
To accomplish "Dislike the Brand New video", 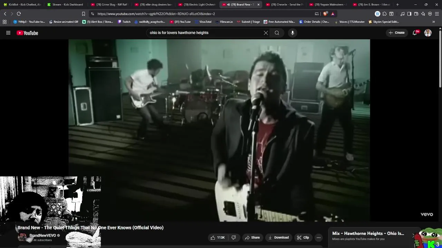I will coord(234,237).
